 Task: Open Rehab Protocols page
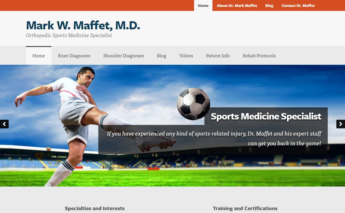tap(259, 56)
